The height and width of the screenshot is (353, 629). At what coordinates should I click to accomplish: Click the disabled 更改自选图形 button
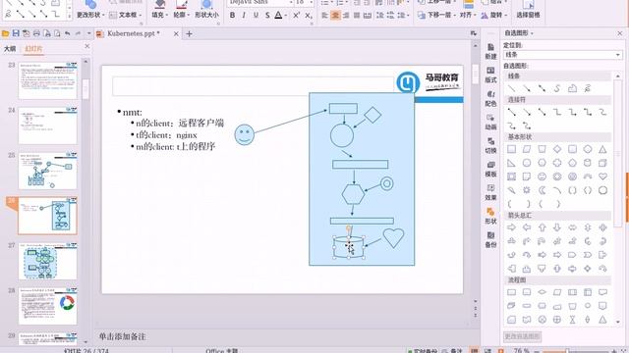pos(522,336)
